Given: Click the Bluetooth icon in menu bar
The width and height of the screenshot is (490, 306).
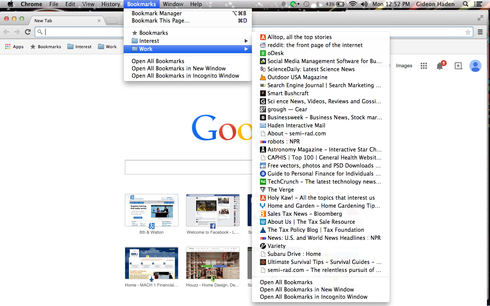Looking at the screenshot, I should click(x=317, y=4).
